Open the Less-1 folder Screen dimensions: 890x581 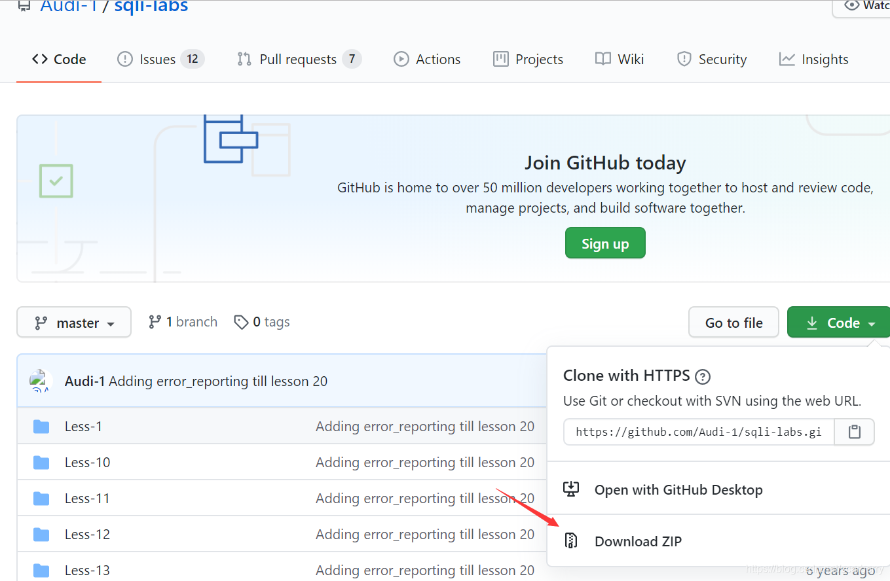(x=83, y=427)
